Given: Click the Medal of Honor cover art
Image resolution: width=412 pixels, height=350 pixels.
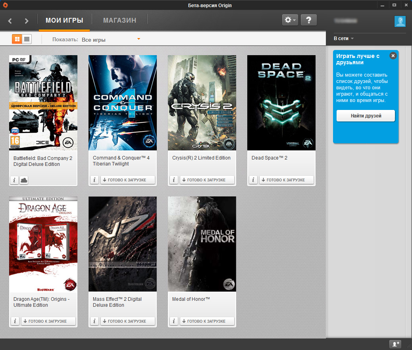Looking at the screenshot, I should click(202, 244).
